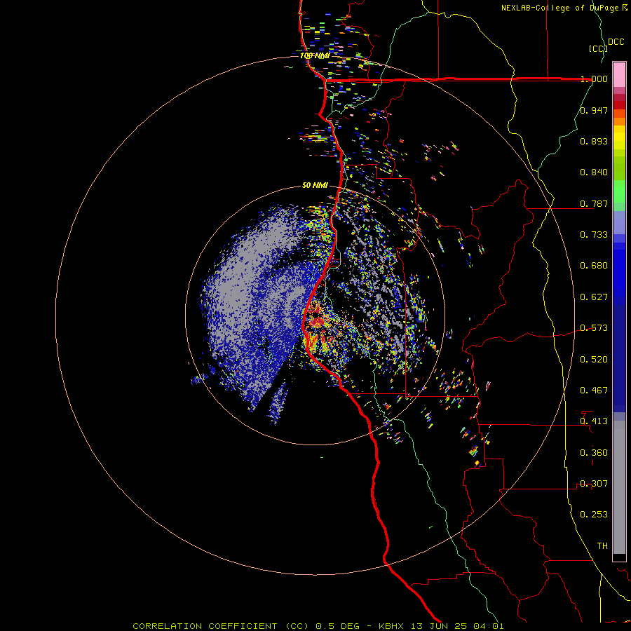The height and width of the screenshot is (631, 631).
Task: Click the [CC] legend label
Action: point(598,48)
